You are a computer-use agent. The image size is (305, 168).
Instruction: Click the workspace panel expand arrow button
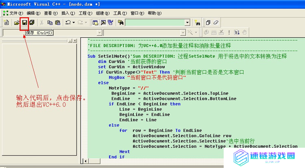click(x=70, y=41)
